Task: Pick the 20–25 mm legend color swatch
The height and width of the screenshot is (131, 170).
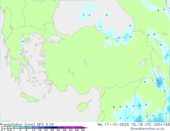Action: pyautogui.click(x=48, y=128)
